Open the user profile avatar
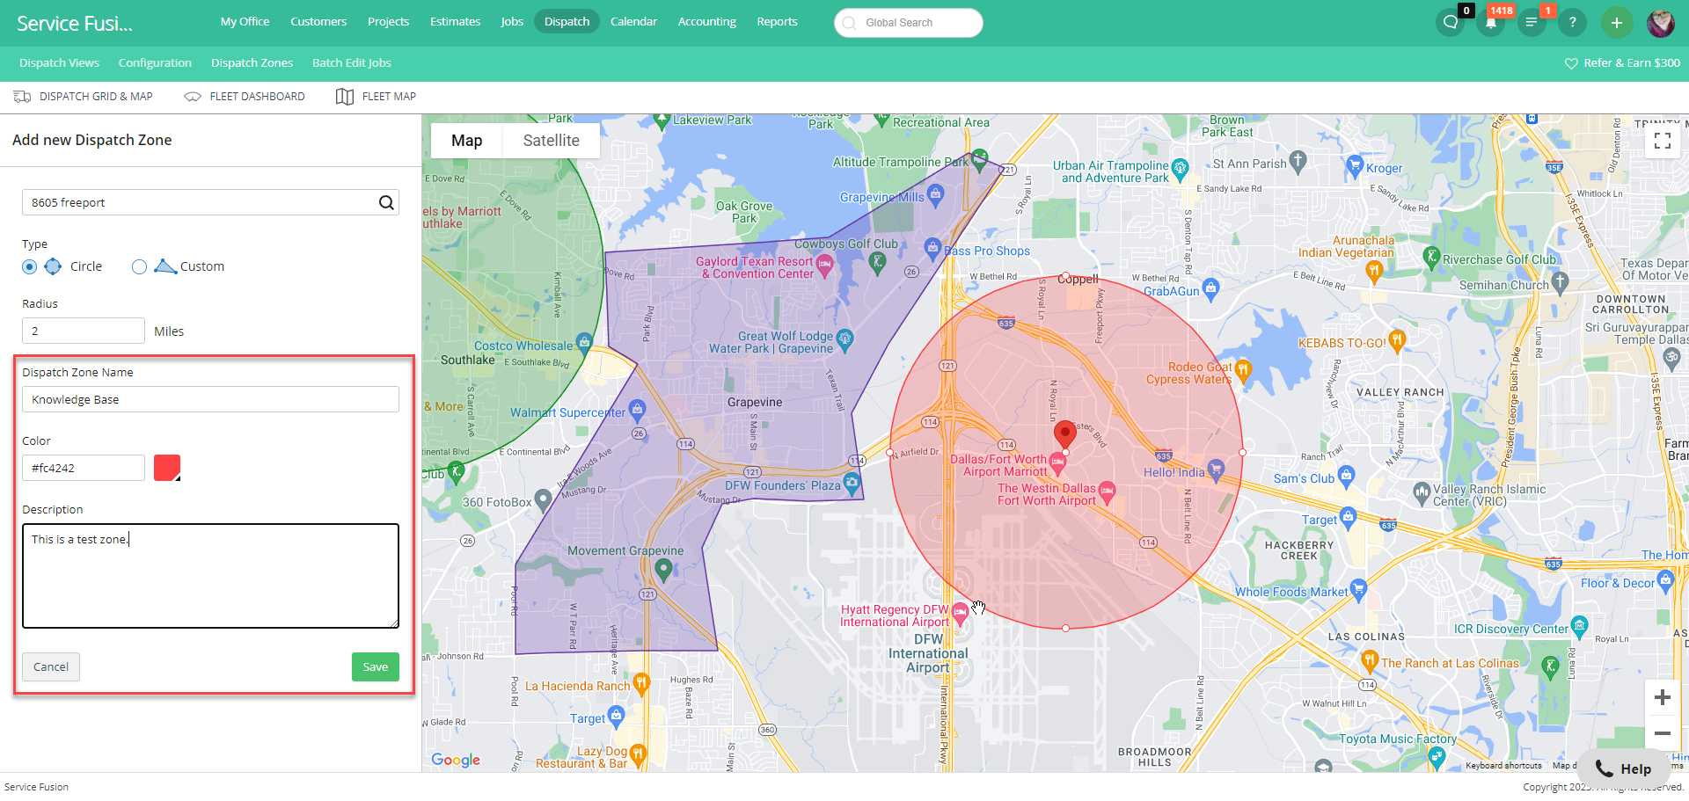Image resolution: width=1689 pixels, height=801 pixels. [1660, 23]
